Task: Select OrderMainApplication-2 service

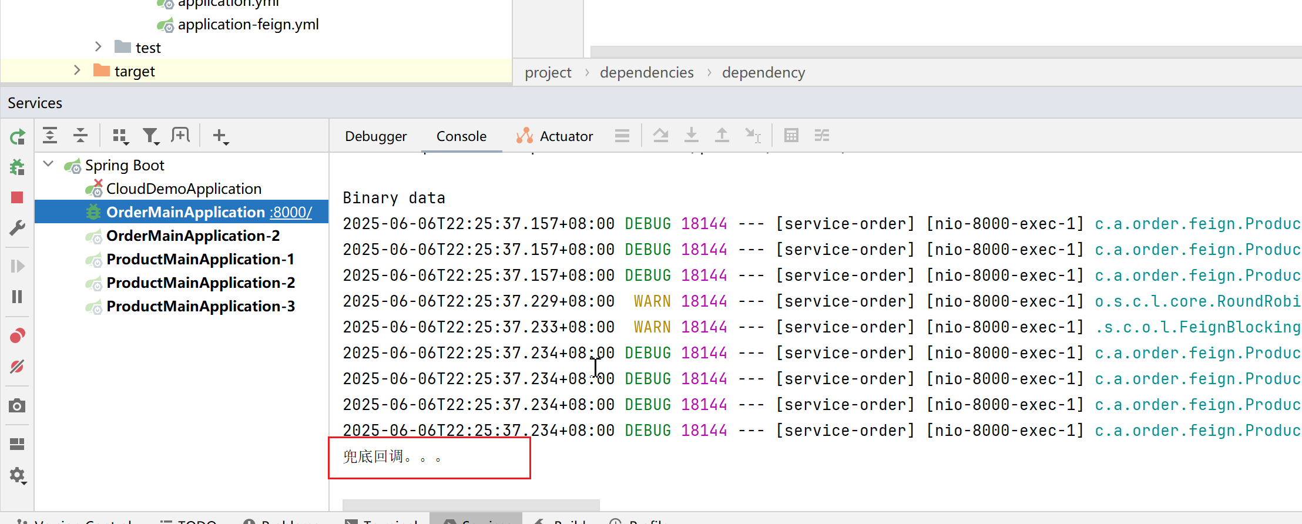Action: (x=193, y=236)
